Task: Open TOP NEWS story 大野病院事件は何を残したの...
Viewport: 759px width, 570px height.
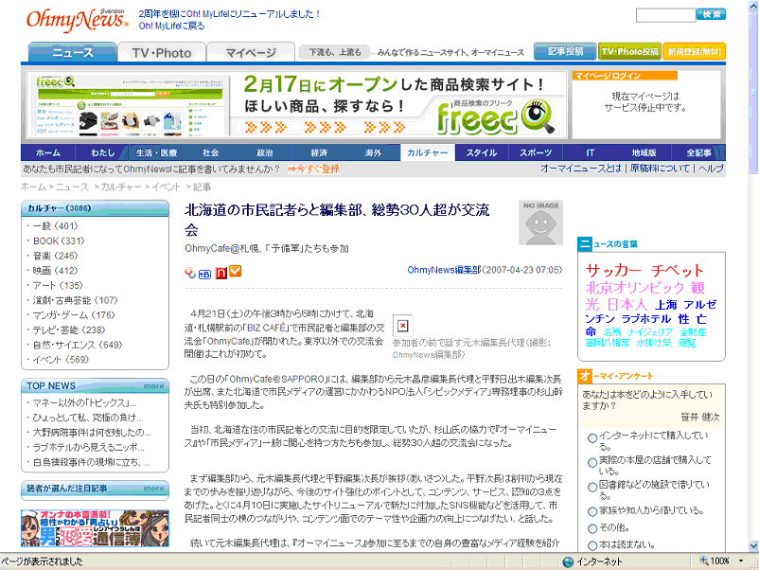Action: [92, 433]
